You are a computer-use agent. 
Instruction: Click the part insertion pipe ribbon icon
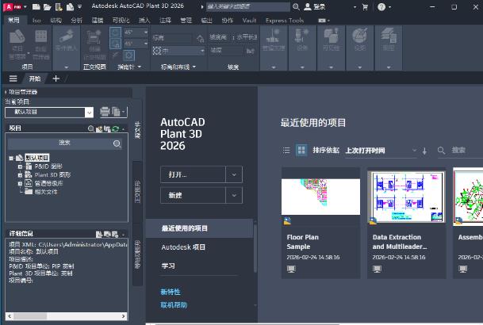click(x=67, y=36)
